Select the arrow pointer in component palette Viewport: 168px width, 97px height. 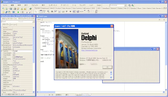click(x=36, y=12)
